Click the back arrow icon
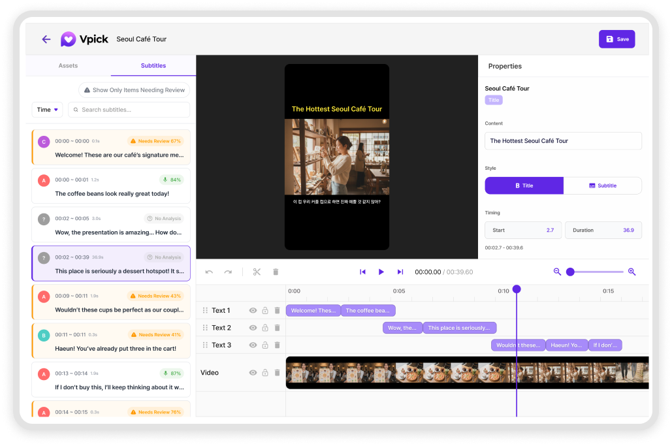This screenshot has width=672, height=446. [x=46, y=39]
